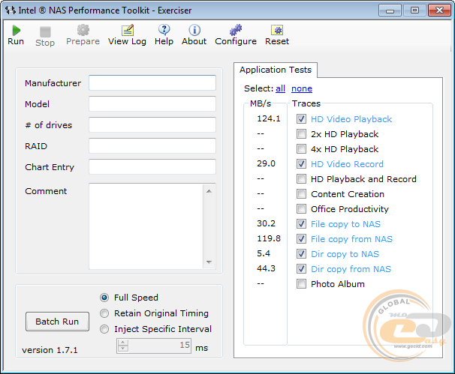Uncheck Dir copy from NAS
Image resolution: width=455 pixels, height=374 pixels.
point(301,269)
